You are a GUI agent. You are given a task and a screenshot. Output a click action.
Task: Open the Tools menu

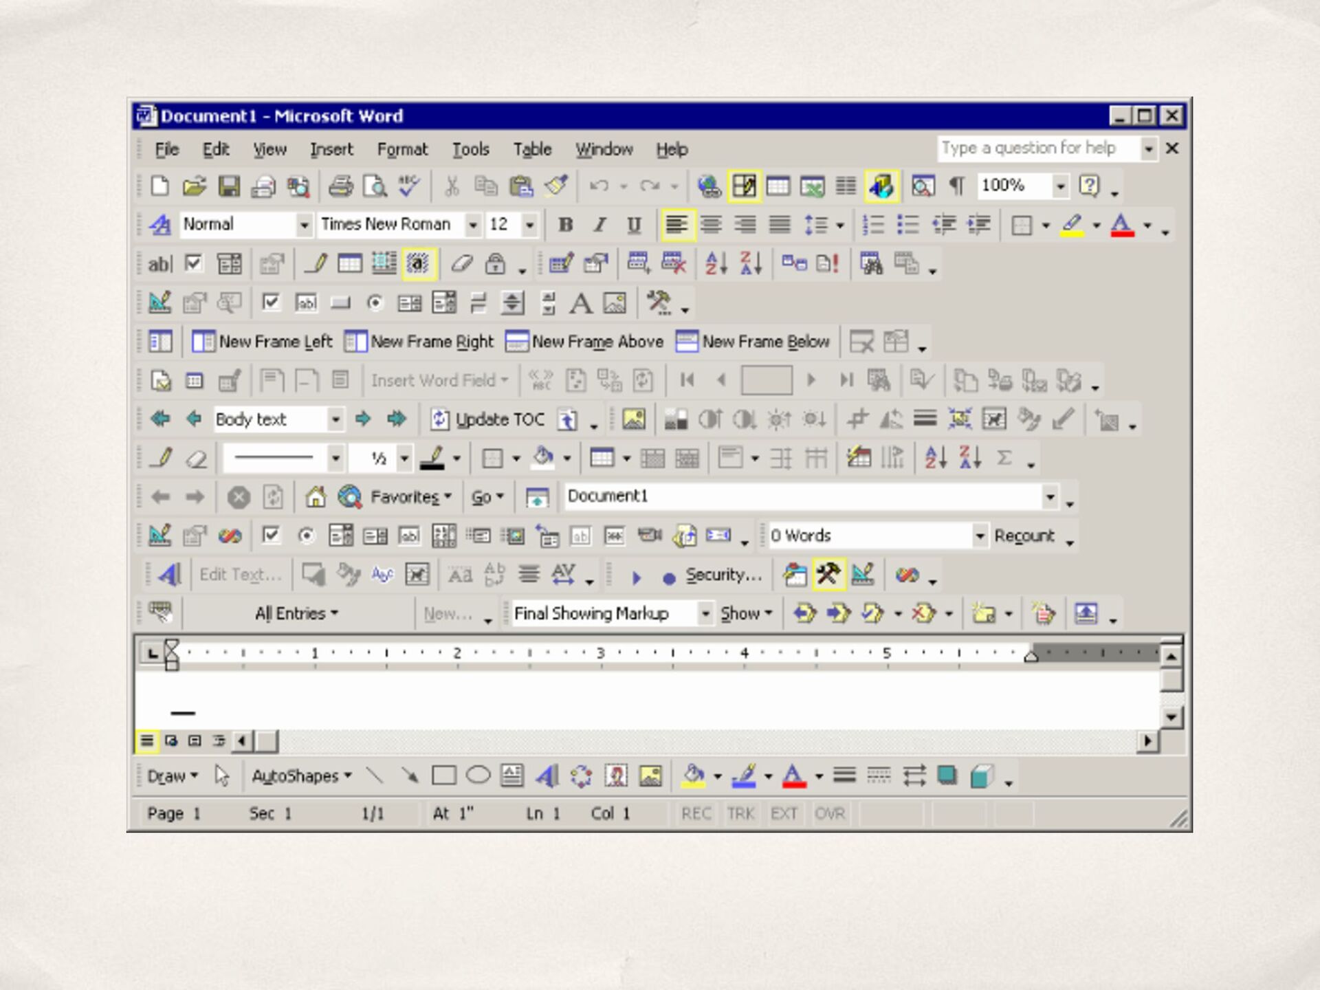coord(471,149)
